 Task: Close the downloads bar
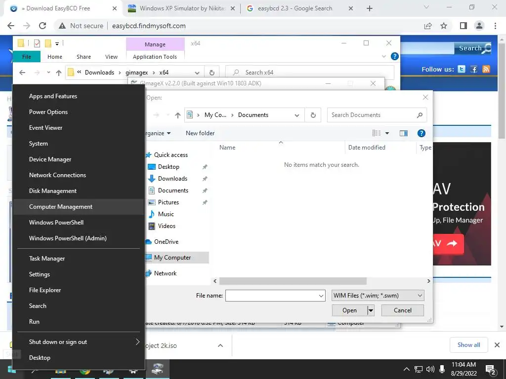click(497, 345)
